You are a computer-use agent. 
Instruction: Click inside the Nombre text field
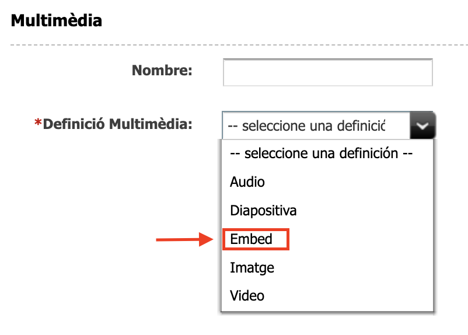pyautogui.click(x=327, y=72)
